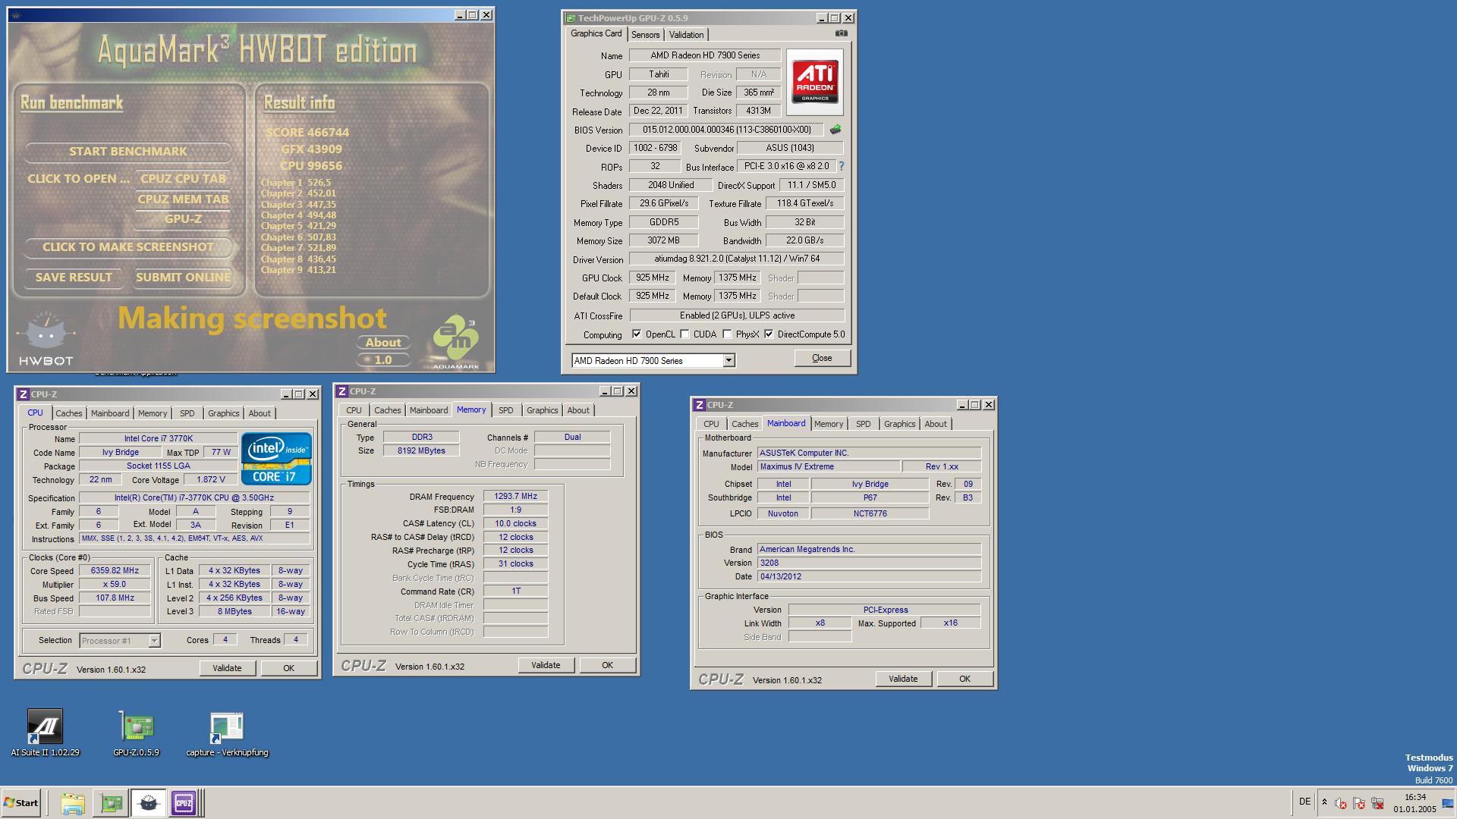This screenshot has width=1457, height=819.
Task: Click the CPU-Z Mainboard window title icon
Action: coord(699,405)
